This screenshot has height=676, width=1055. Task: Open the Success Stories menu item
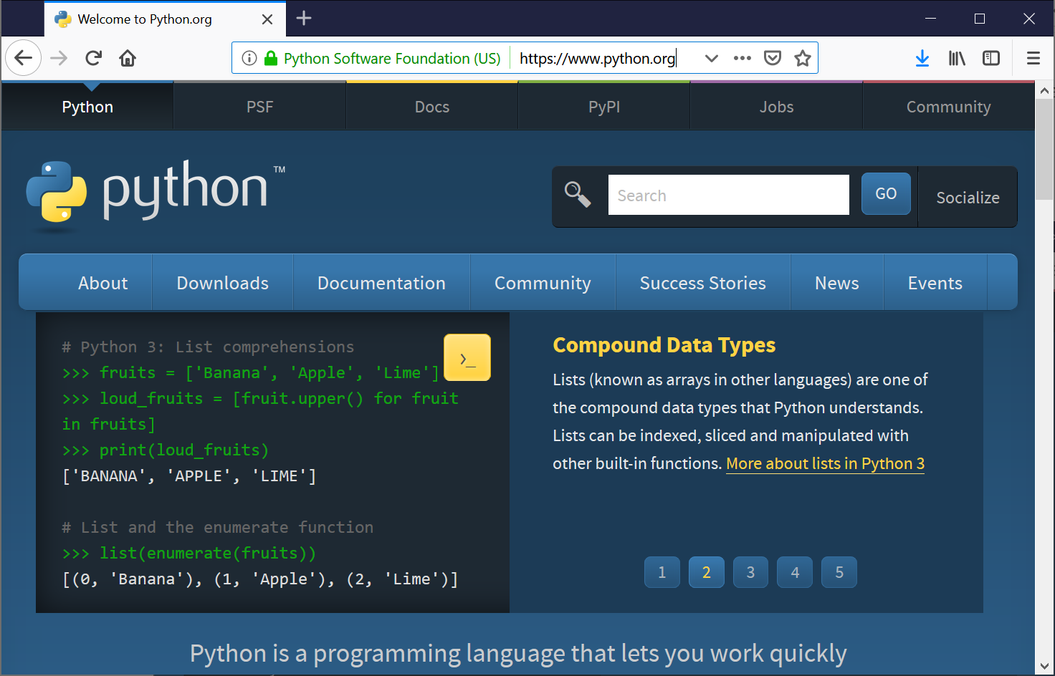click(702, 283)
